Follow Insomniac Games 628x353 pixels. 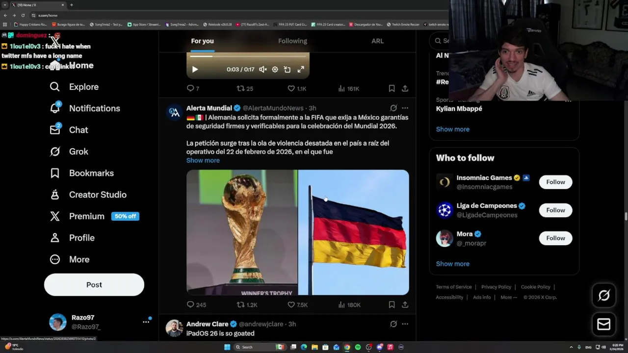coord(555,182)
